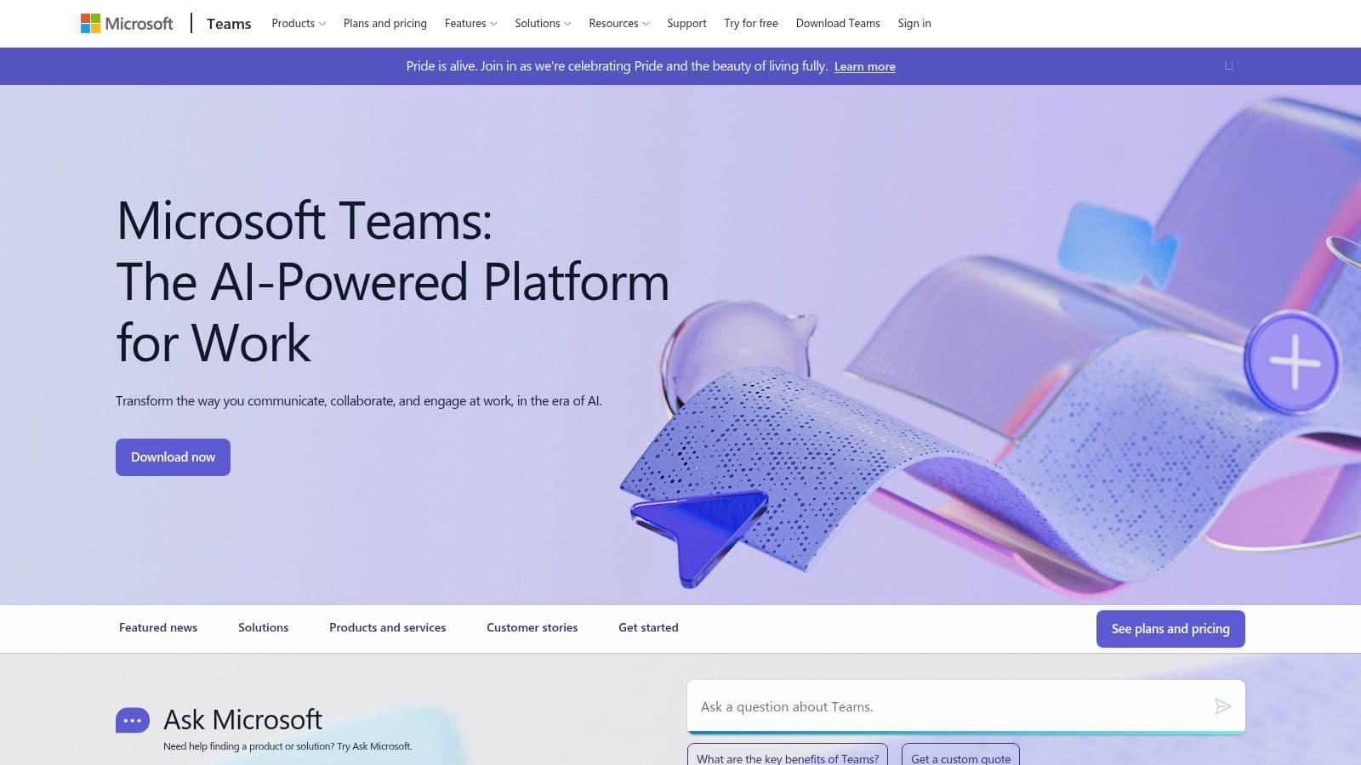
Task: Expand the Products dropdown menu
Action: [x=299, y=23]
